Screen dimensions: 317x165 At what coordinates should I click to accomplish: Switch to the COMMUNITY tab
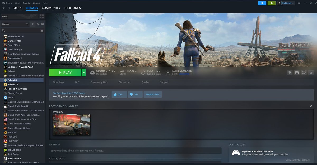[x=51, y=8]
